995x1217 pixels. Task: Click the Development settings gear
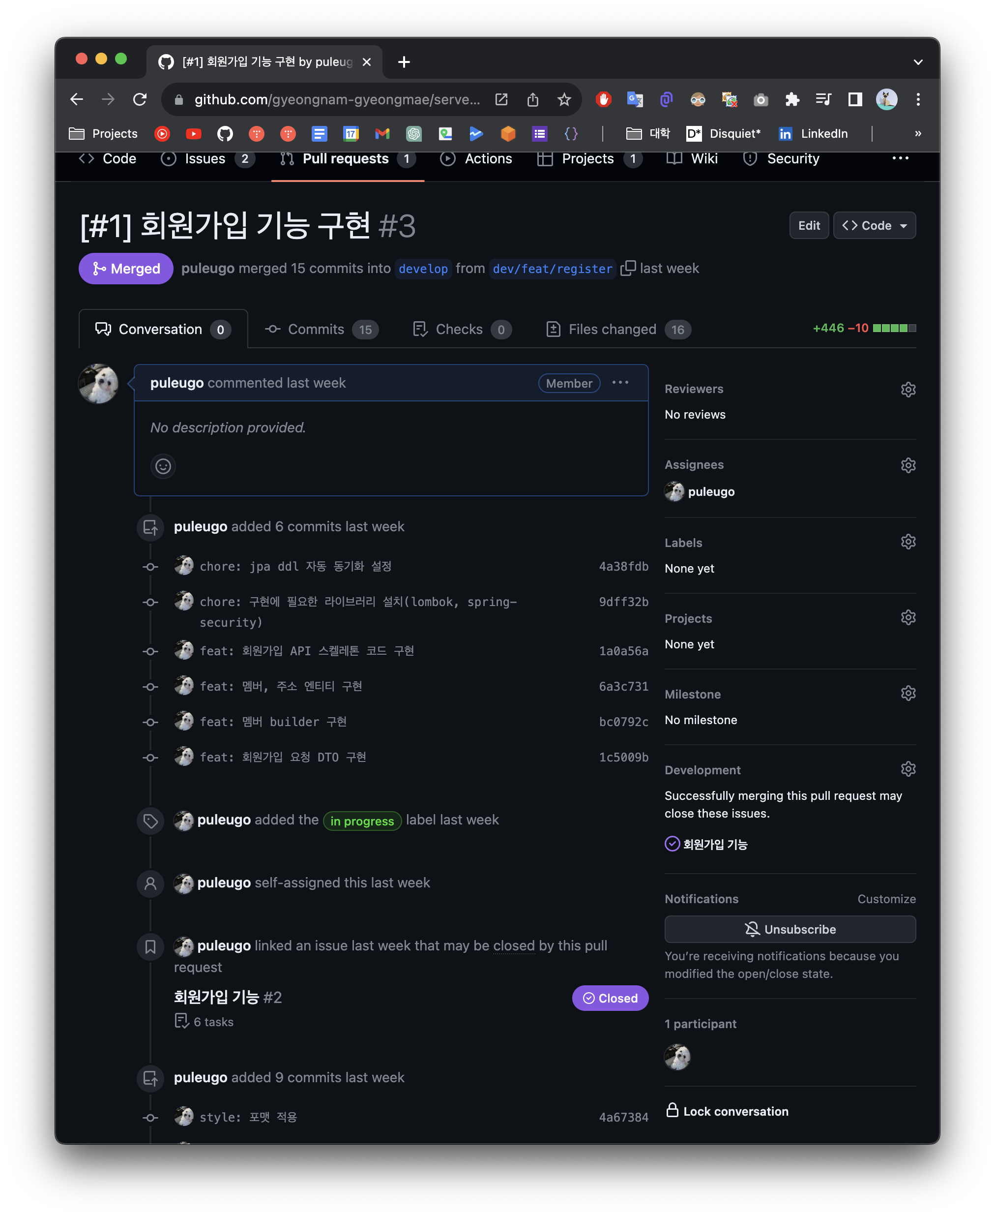coord(908,769)
